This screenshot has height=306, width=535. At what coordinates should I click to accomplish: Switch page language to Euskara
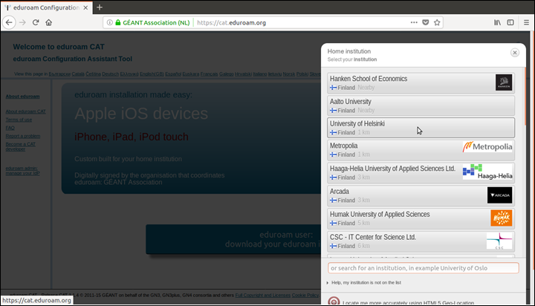coord(191,74)
